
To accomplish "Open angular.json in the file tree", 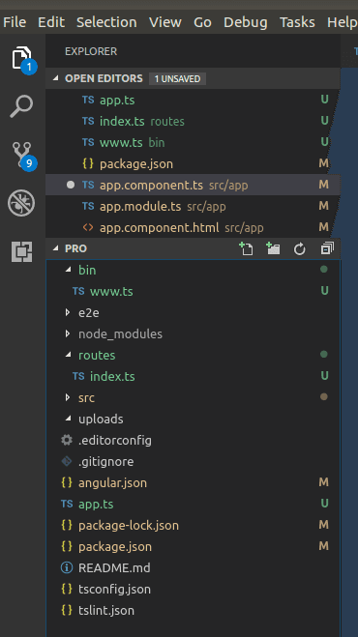I will pyautogui.click(x=193, y=482).
